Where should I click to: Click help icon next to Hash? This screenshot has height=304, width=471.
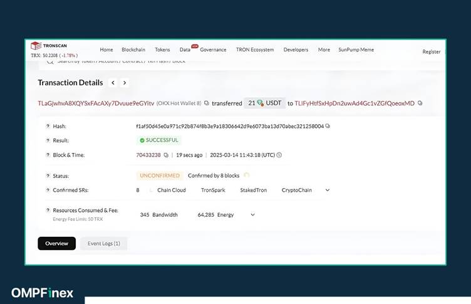pyautogui.click(x=48, y=126)
